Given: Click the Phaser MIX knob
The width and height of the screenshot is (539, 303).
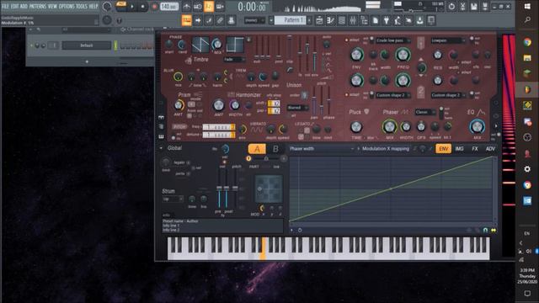Looking at the screenshot, I should 389,127.
